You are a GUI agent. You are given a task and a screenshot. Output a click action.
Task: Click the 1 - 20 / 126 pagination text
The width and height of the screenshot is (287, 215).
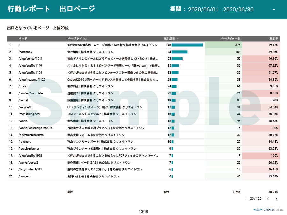[254, 199]
